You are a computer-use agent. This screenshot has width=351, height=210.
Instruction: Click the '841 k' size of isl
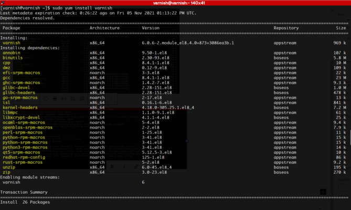[x=339, y=102]
